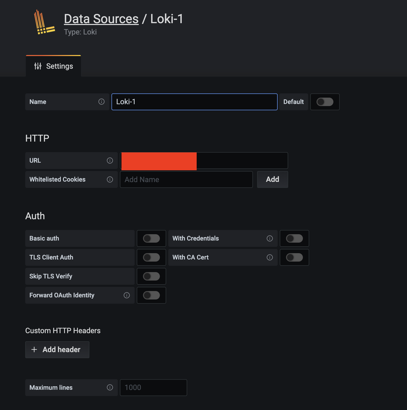Click the Loki logo icon
The height and width of the screenshot is (410, 407).
coord(44,23)
